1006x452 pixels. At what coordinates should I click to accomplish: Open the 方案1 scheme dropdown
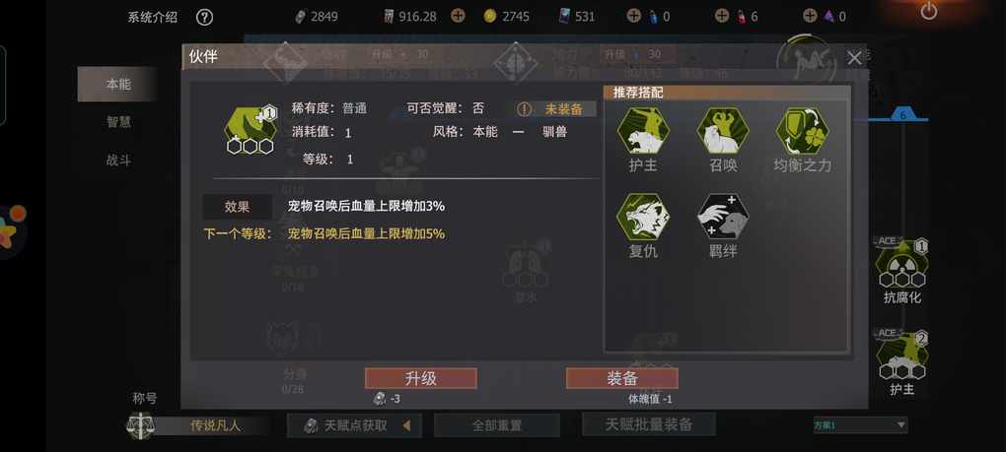[x=860, y=424]
